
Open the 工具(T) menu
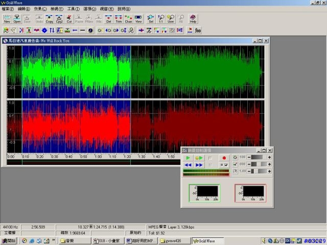click(73, 9)
